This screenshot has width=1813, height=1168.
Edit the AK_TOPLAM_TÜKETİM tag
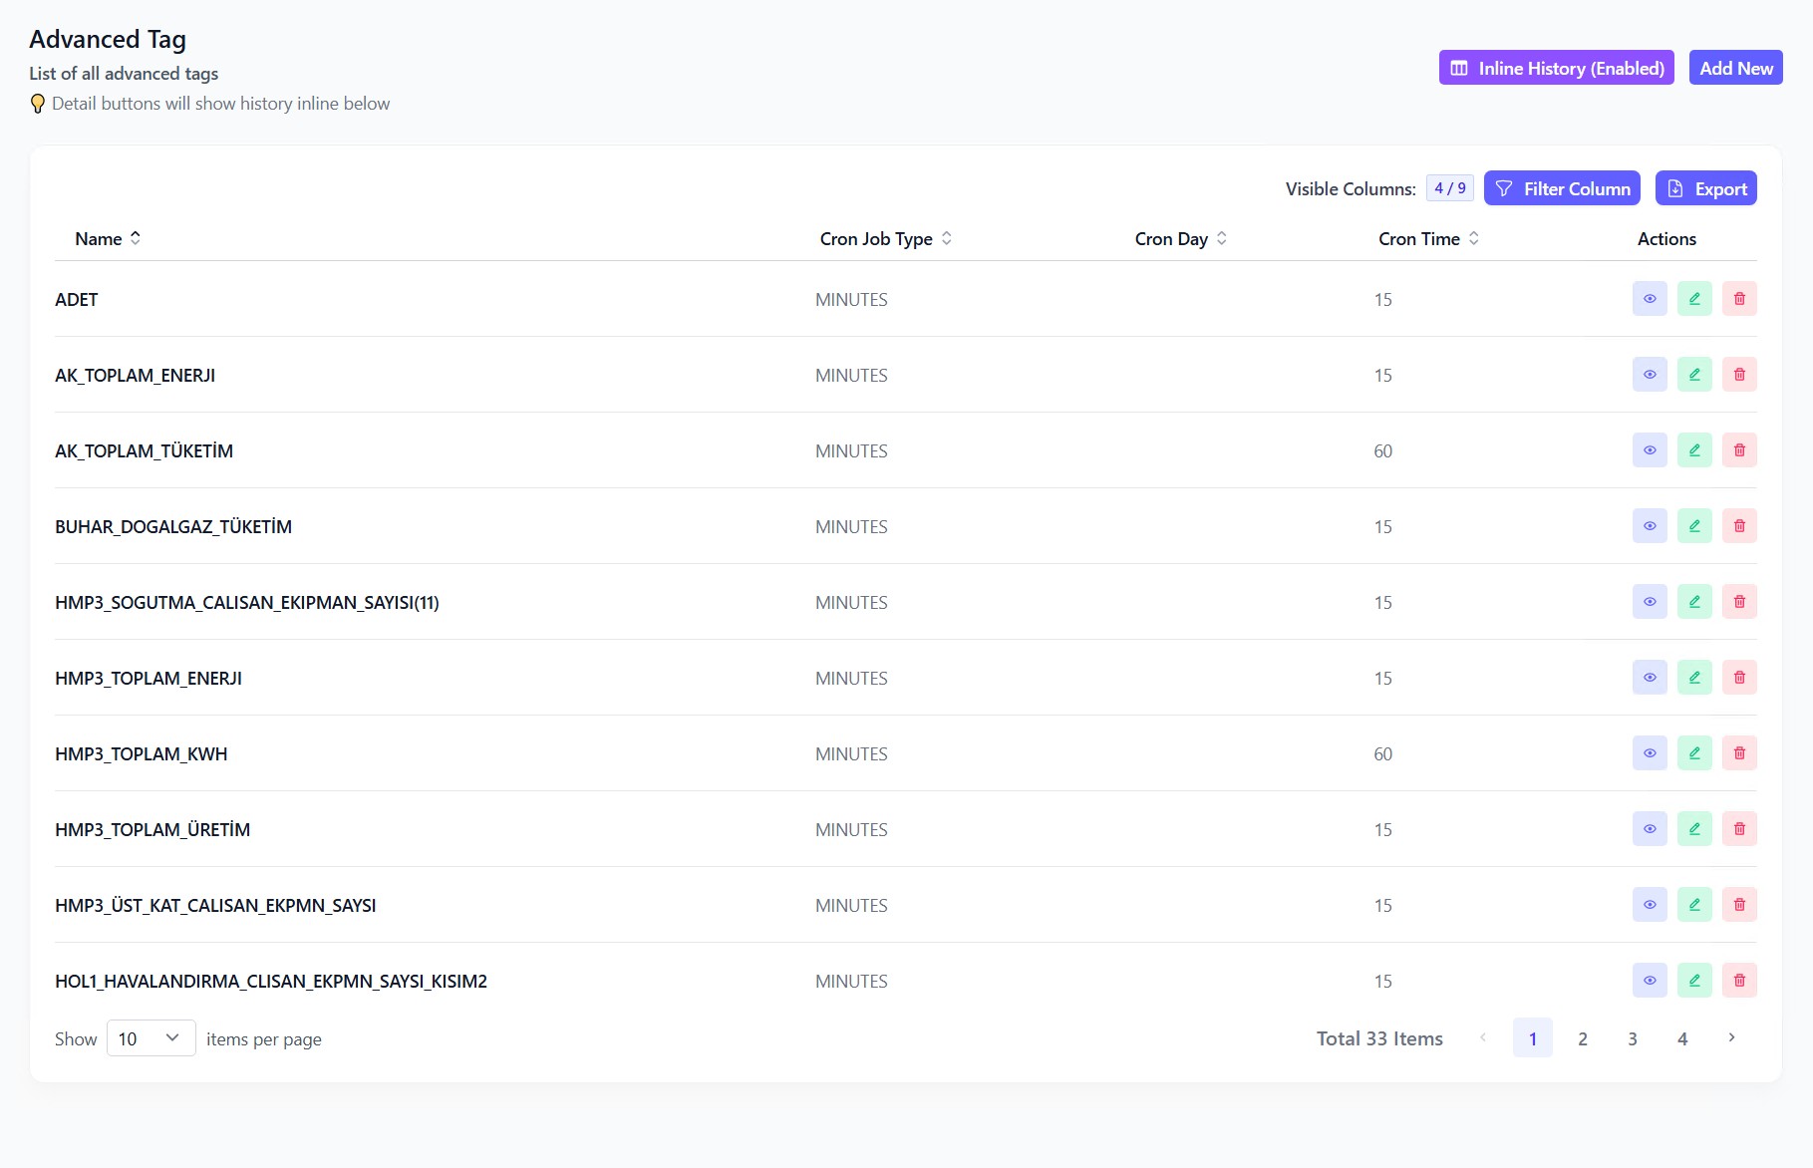(x=1694, y=450)
